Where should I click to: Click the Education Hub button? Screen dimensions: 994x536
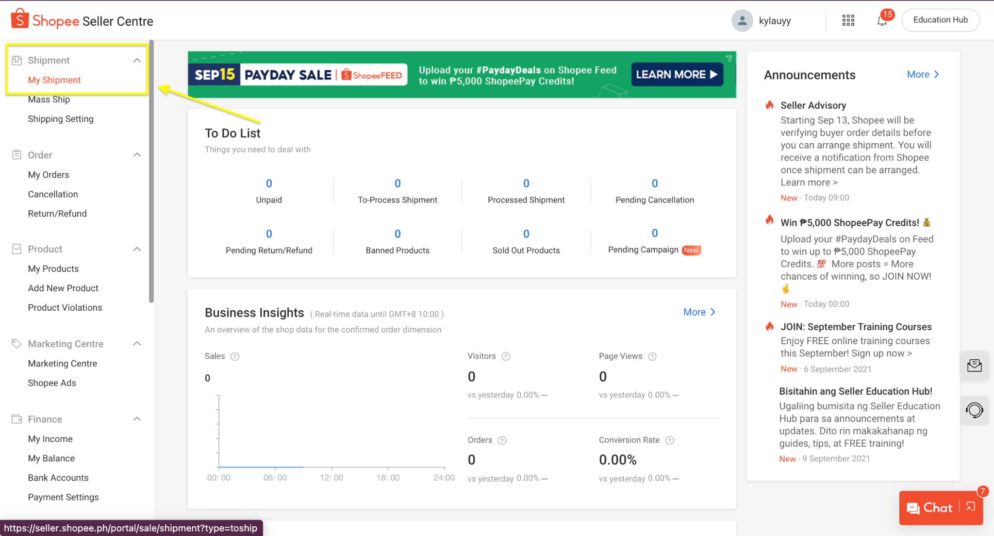[940, 20]
